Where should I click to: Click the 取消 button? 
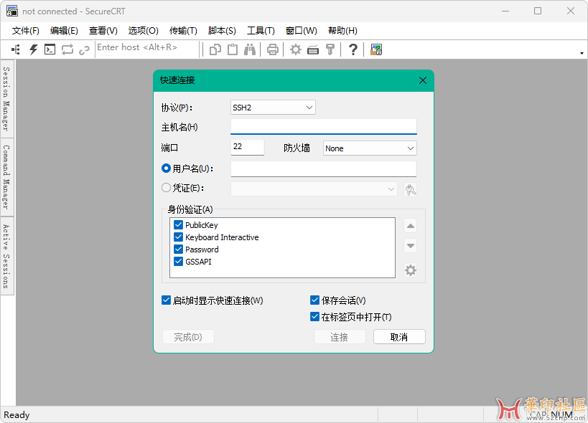pyautogui.click(x=399, y=337)
